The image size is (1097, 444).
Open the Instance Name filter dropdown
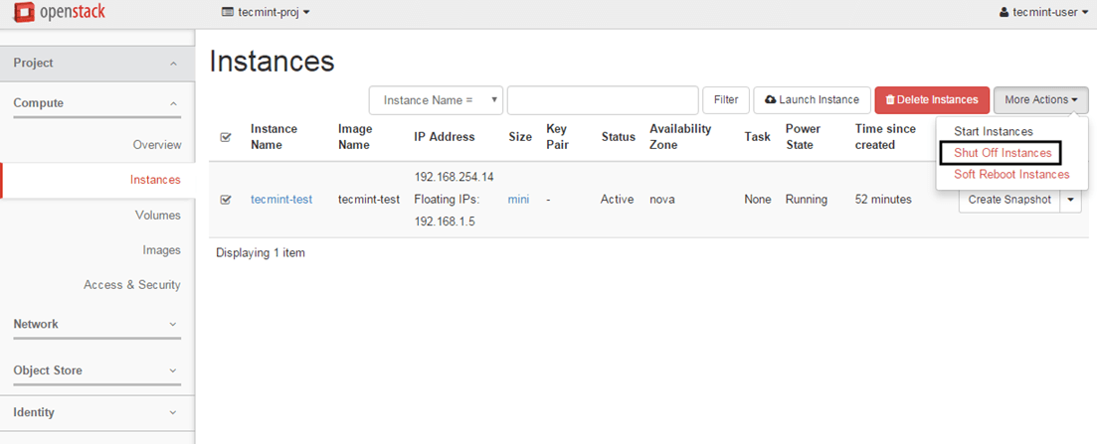pos(436,100)
